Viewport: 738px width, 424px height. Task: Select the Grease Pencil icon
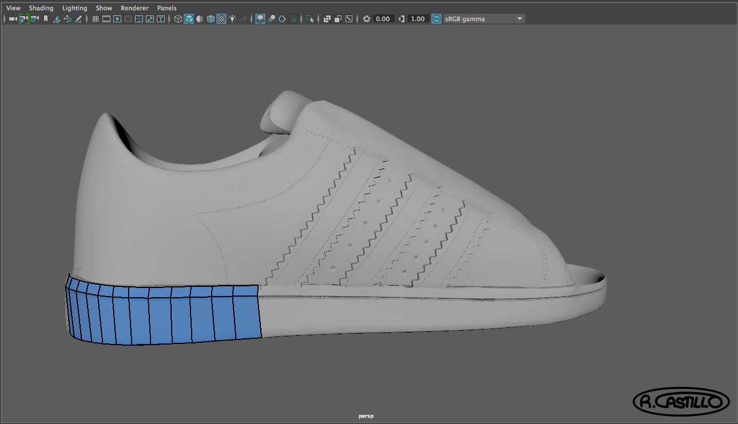pos(78,19)
